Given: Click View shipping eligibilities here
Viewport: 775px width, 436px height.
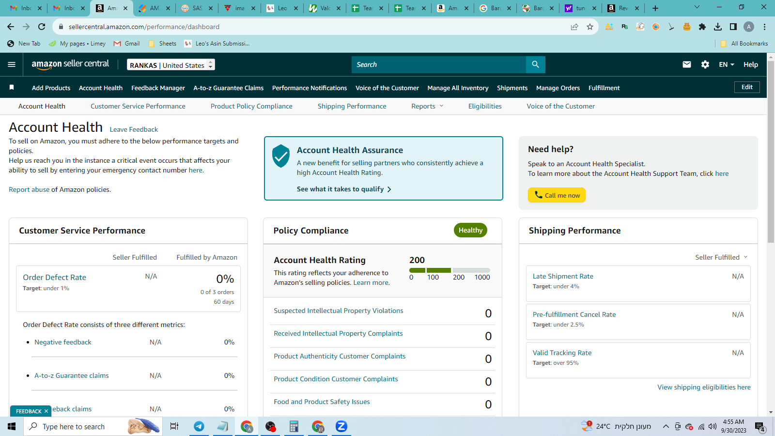Looking at the screenshot, I should (704, 387).
